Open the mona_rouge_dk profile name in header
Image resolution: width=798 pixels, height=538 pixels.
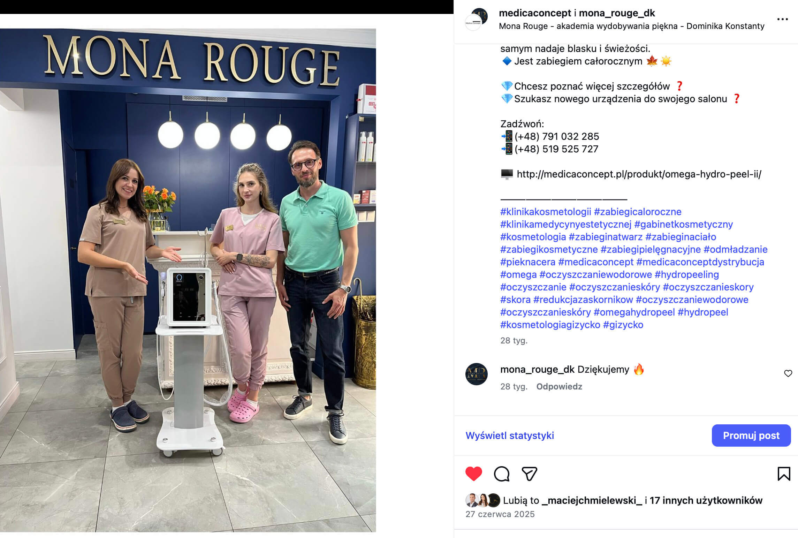tap(617, 13)
